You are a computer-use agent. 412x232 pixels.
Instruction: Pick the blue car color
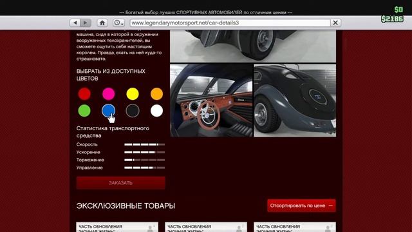click(109, 111)
